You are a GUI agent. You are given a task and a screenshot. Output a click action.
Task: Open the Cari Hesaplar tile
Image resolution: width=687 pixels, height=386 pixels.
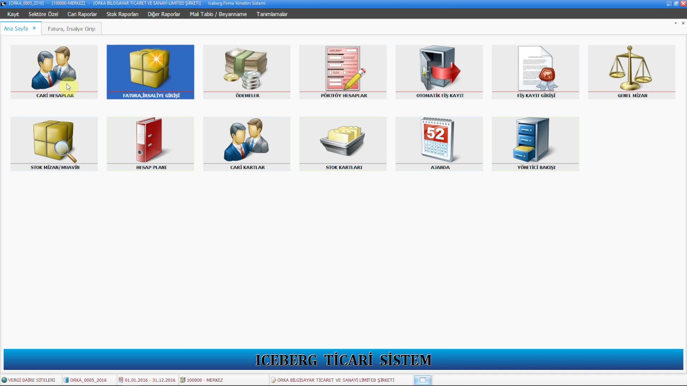tap(54, 72)
